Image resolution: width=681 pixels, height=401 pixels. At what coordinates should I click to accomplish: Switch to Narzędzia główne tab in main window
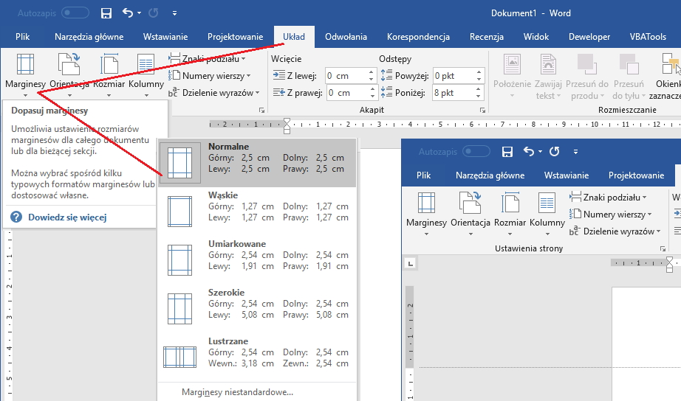point(89,37)
